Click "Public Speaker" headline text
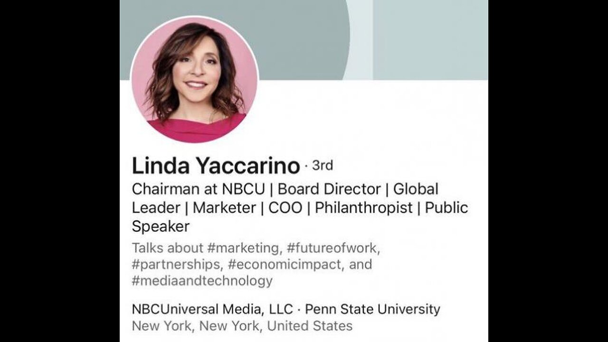608x342 pixels. click(x=161, y=226)
